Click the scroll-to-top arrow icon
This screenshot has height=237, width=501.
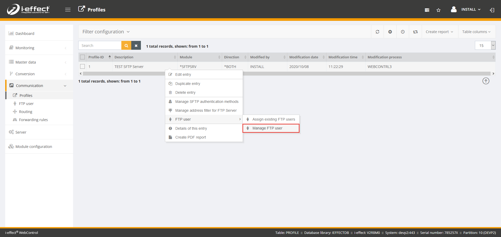click(x=486, y=81)
